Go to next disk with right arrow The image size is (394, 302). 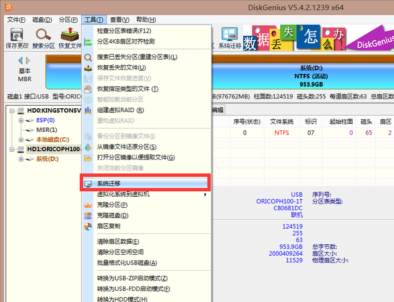tap(28, 60)
